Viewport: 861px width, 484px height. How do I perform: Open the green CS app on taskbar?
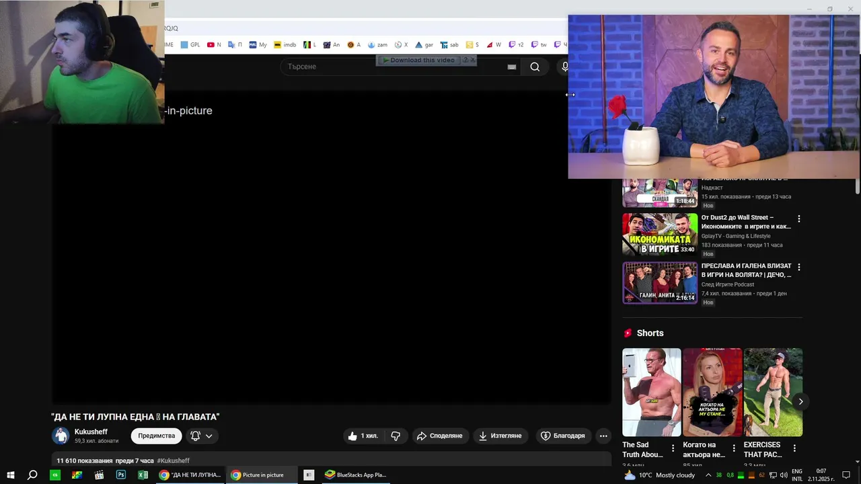click(x=55, y=475)
